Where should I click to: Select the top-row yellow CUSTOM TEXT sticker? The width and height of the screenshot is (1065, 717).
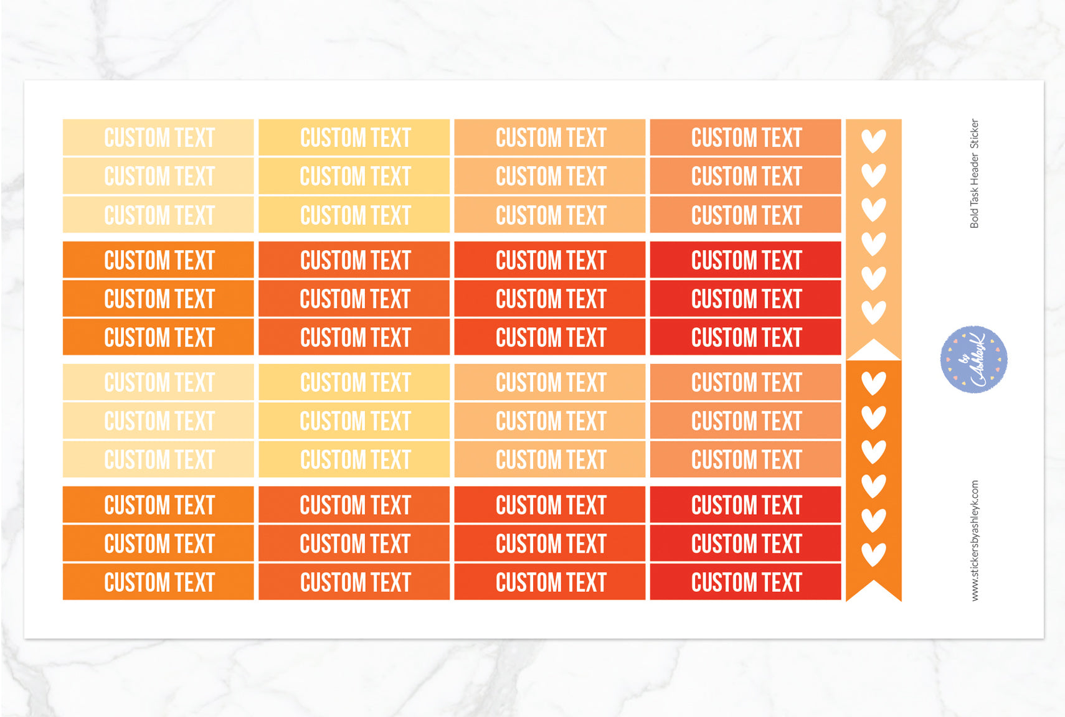tap(354, 138)
